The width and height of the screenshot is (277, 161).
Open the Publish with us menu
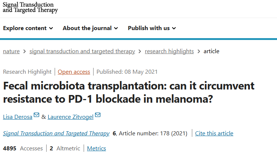(149, 28)
